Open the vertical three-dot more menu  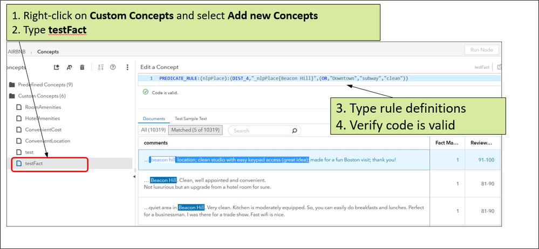[127, 67]
